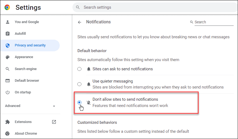Viewport: 238px width, 139px height.
Task: Click the Extensions puzzle piece icon
Action: coord(7,122)
